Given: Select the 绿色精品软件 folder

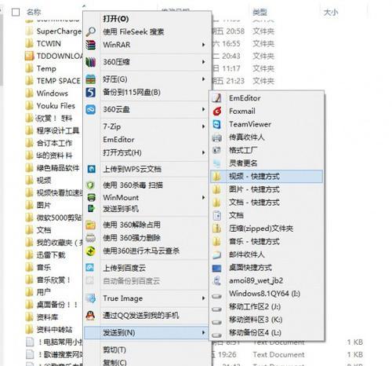Looking at the screenshot, I should tap(58, 168).
